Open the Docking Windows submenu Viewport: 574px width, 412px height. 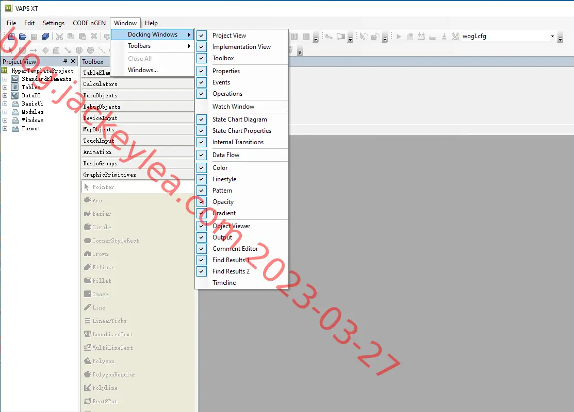pos(153,35)
